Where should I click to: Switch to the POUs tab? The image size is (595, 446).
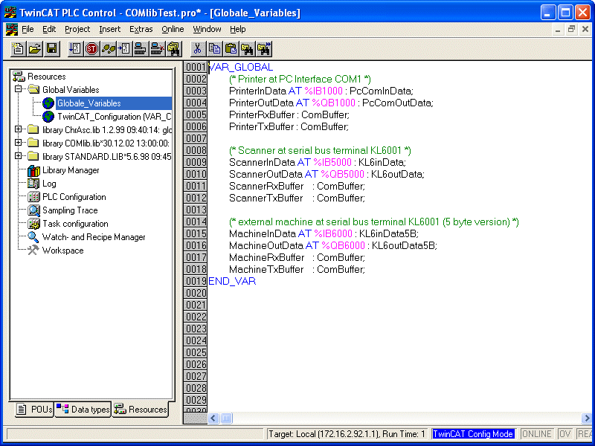(34, 410)
